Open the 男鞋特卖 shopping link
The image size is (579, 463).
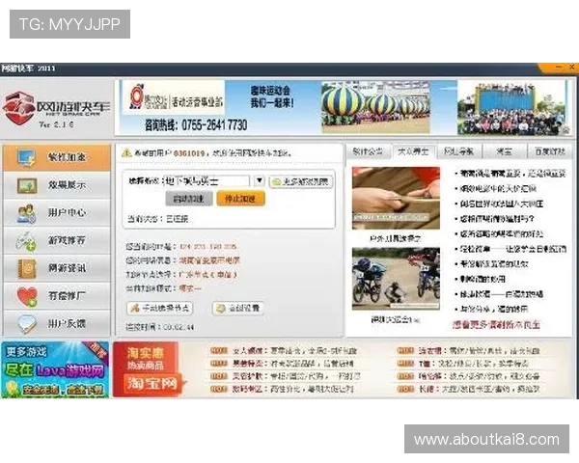pos(293,364)
